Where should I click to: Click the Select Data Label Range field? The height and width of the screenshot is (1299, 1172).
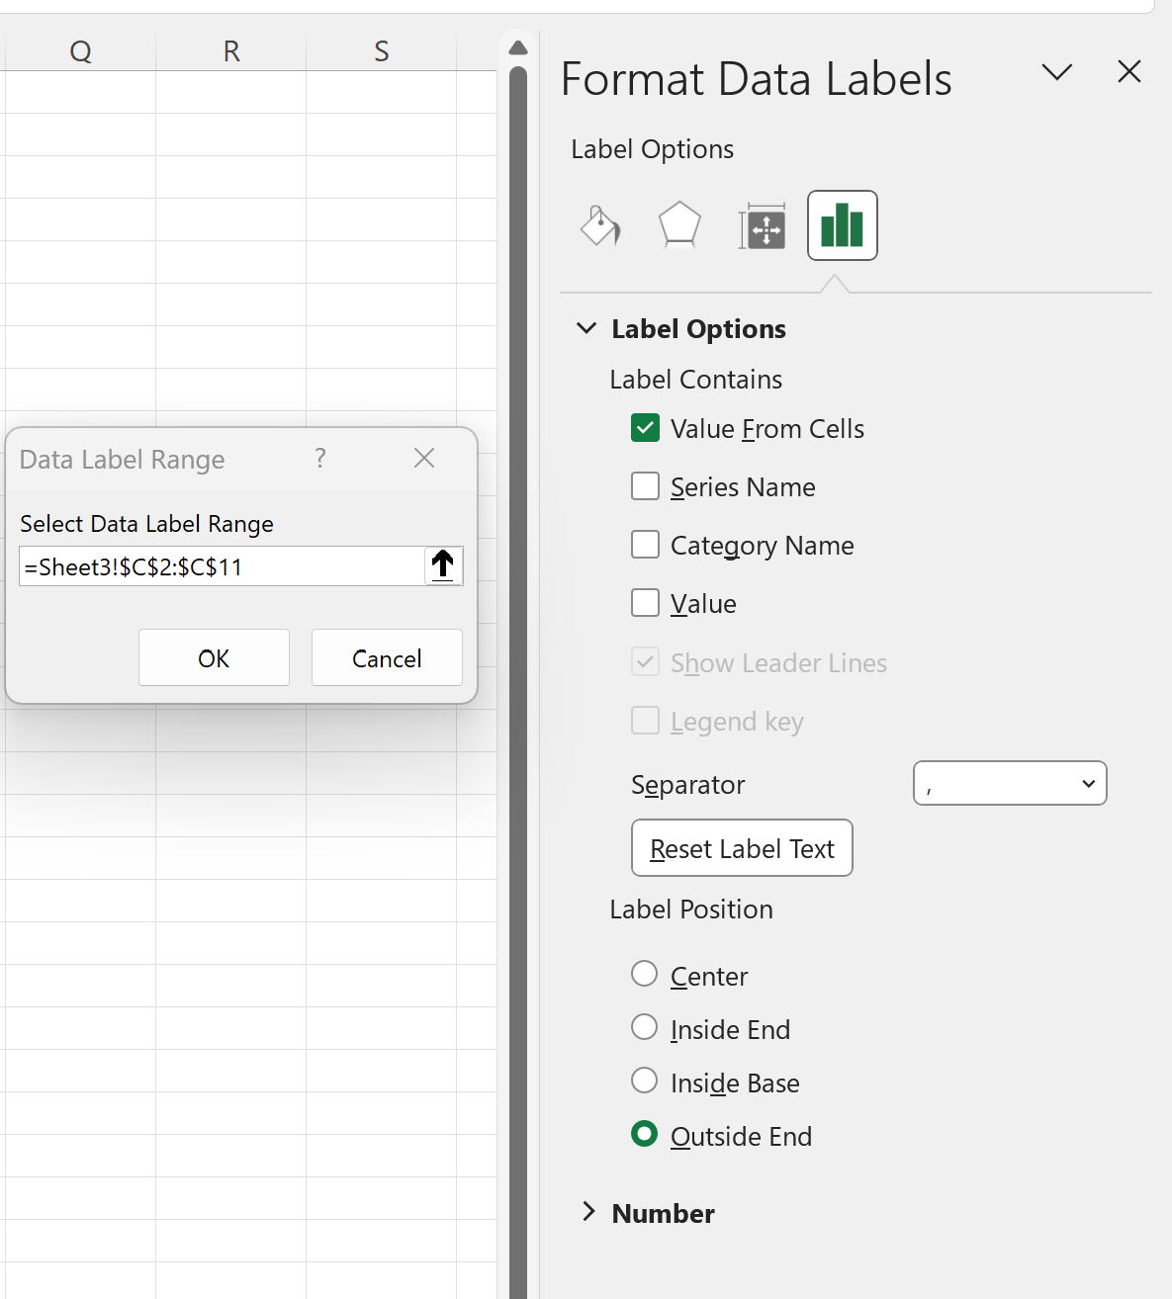223,566
